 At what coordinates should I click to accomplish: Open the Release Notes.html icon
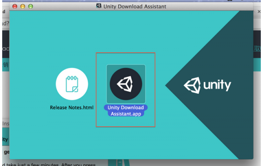pyautogui.click(x=72, y=84)
